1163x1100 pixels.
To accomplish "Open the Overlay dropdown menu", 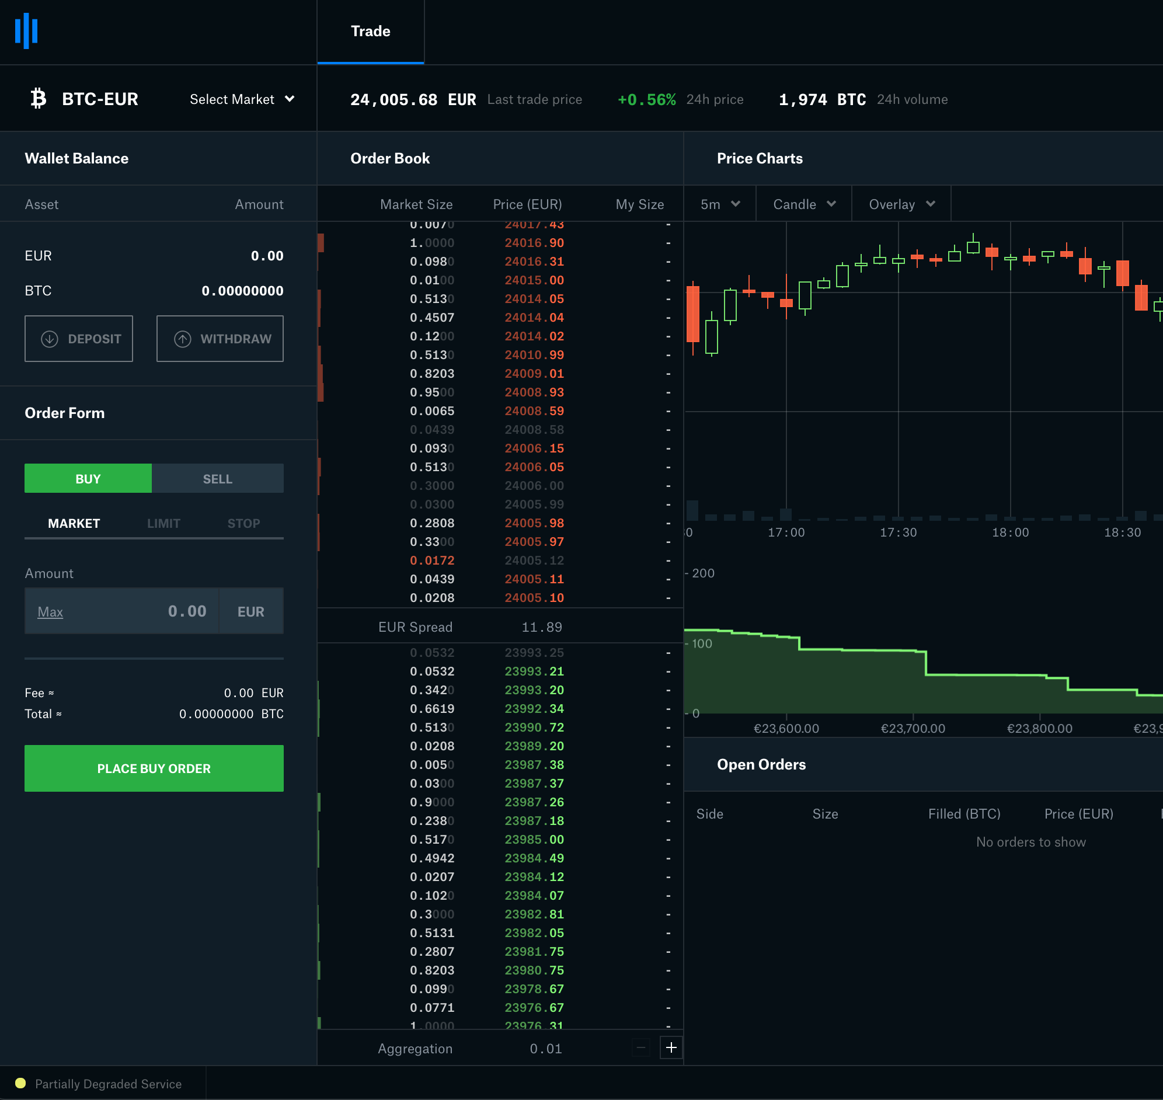I will click(901, 204).
